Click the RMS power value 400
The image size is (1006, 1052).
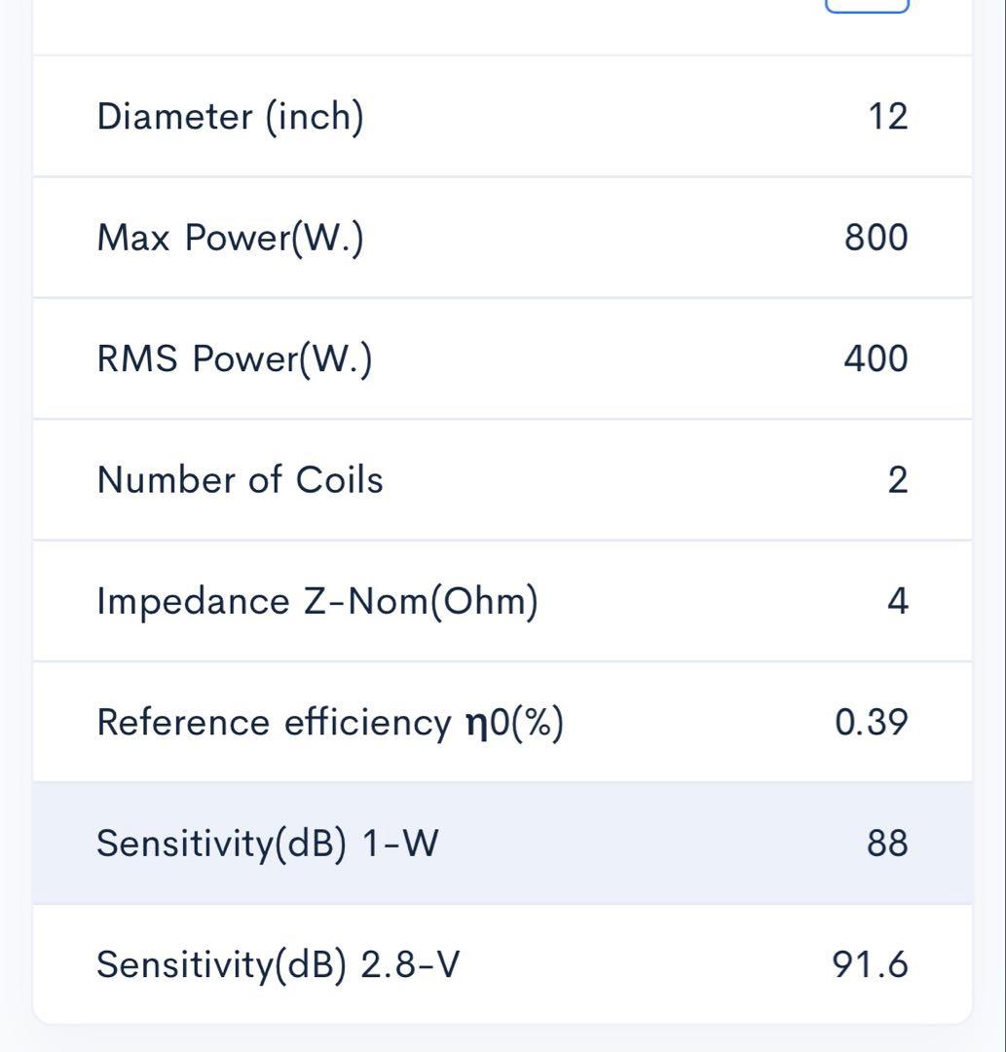876,358
